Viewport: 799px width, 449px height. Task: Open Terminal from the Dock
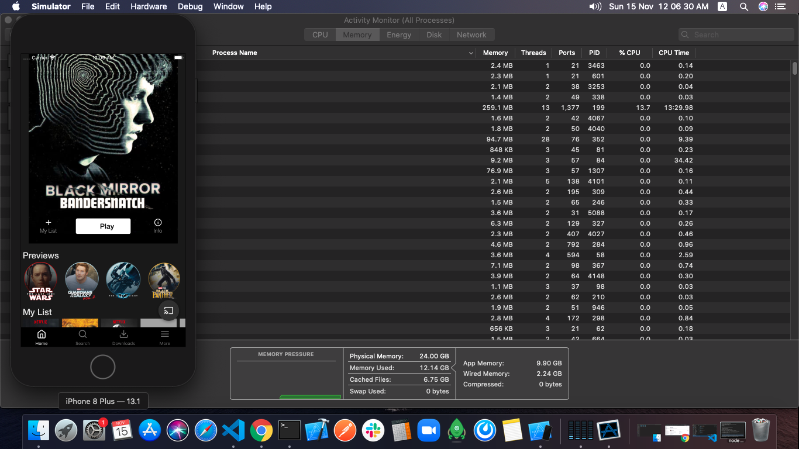pos(289,431)
